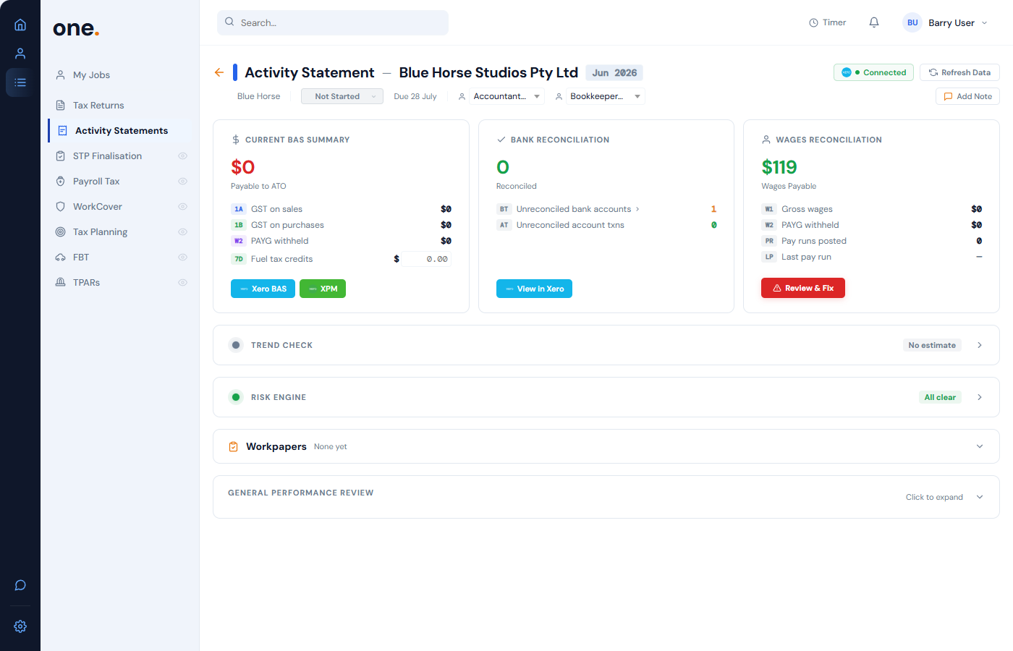This screenshot has width=1013, height=651.
Task: Open the Not Started status dropdown
Action: click(342, 96)
